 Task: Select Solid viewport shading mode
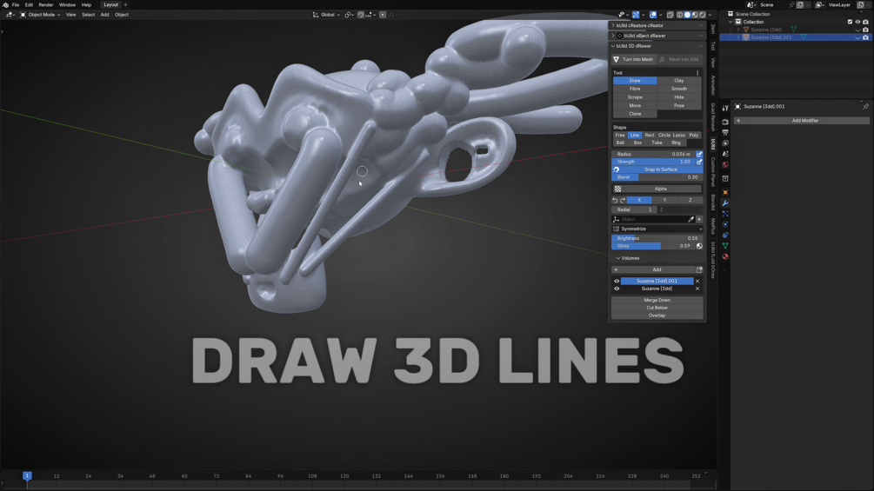687,15
